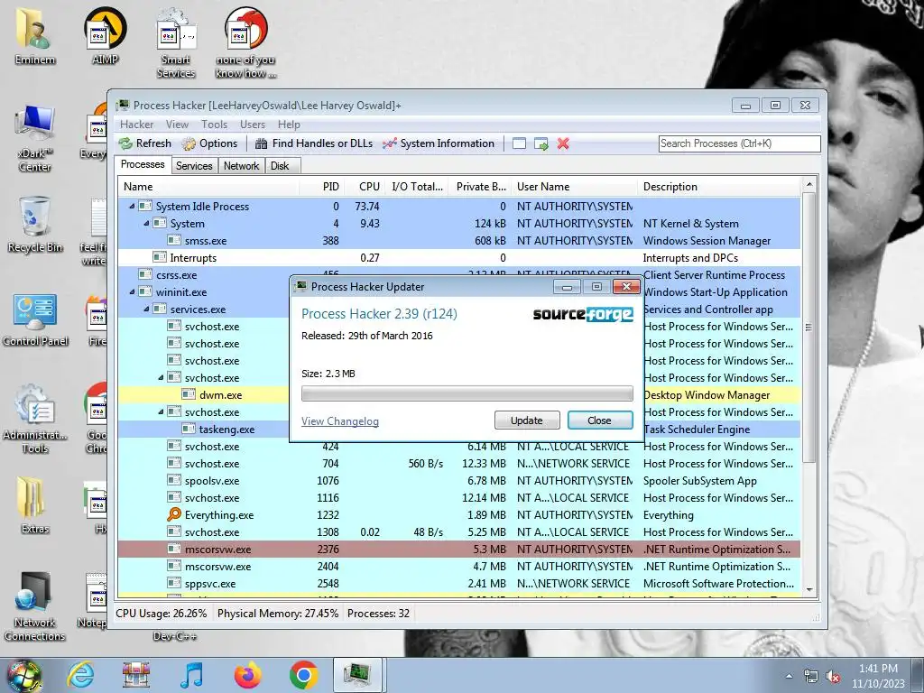Click the Close button in updater dialog
Viewport: 924px width, 693px height.
pyautogui.click(x=600, y=420)
